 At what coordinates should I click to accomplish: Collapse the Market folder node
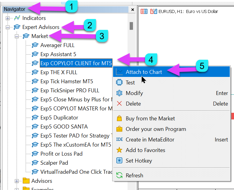(17, 36)
